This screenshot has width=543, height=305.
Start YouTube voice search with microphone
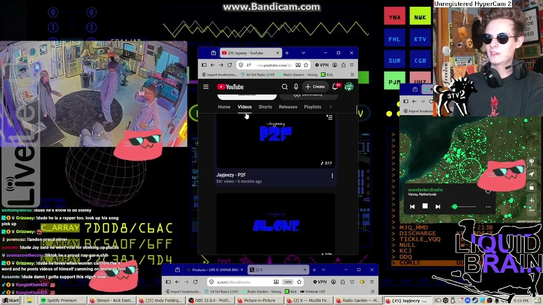[x=296, y=87]
